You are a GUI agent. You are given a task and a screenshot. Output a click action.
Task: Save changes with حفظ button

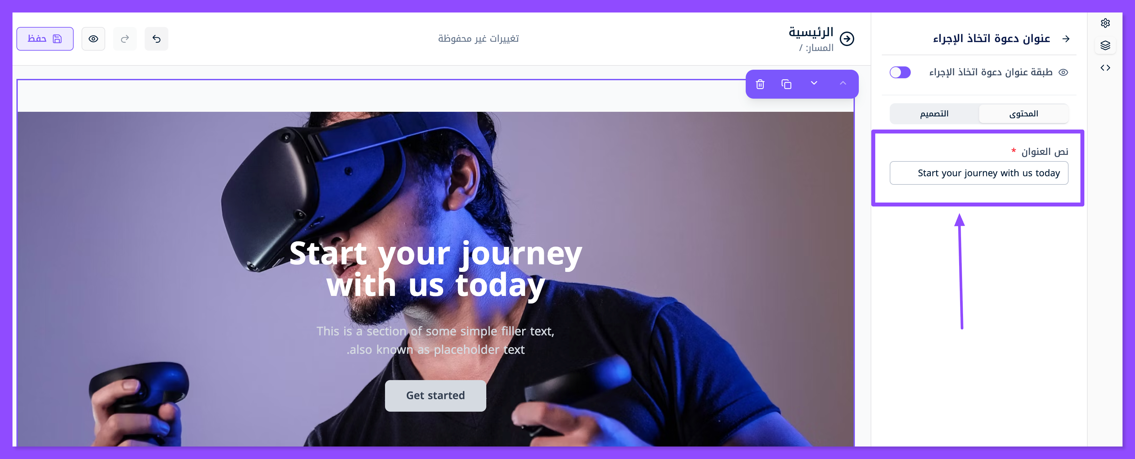tap(45, 39)
